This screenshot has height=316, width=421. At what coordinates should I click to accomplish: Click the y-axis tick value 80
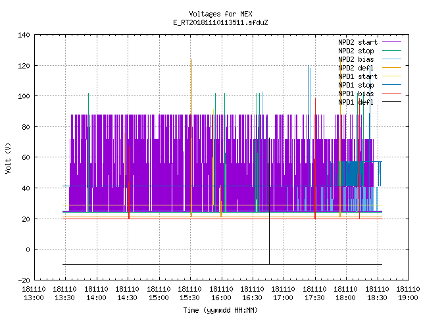pyautogui.click(x=26, y=127)
